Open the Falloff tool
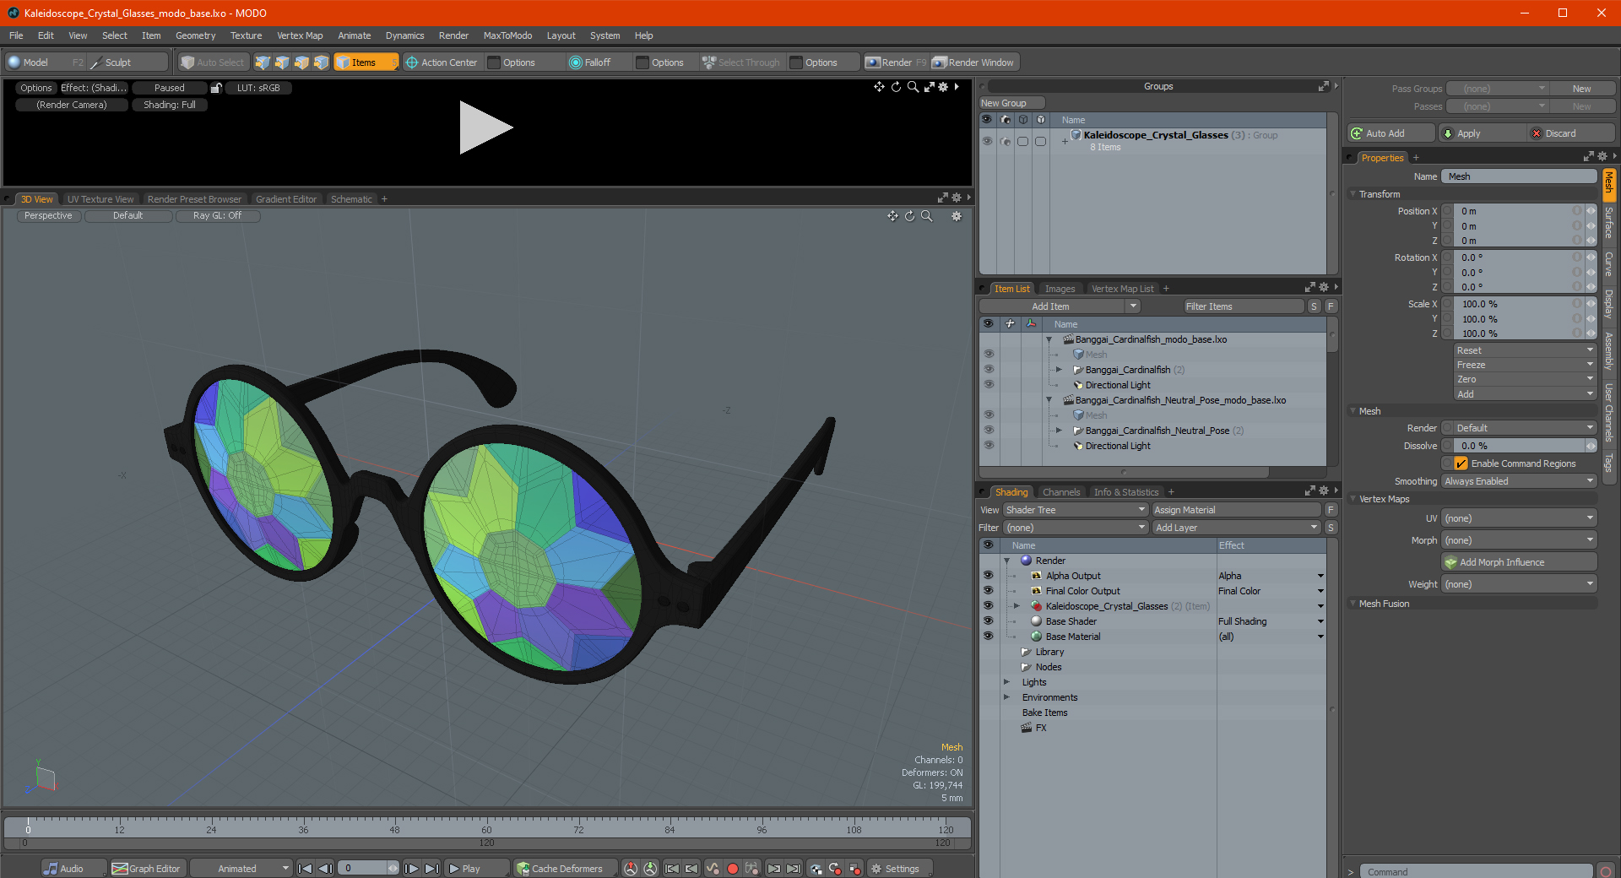Image resolution: width=1621 pixels, height=878 pixels. [x=590, y=62]
